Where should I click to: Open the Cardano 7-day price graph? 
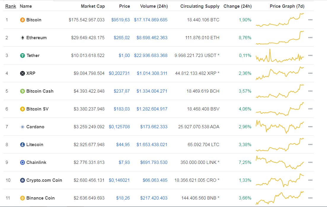click(280, 127)
